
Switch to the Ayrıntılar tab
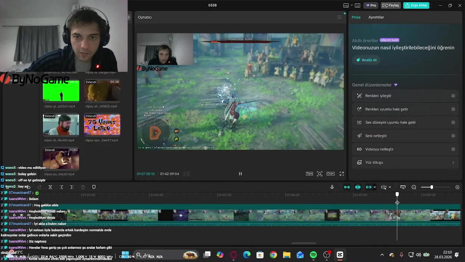[376, 17]
